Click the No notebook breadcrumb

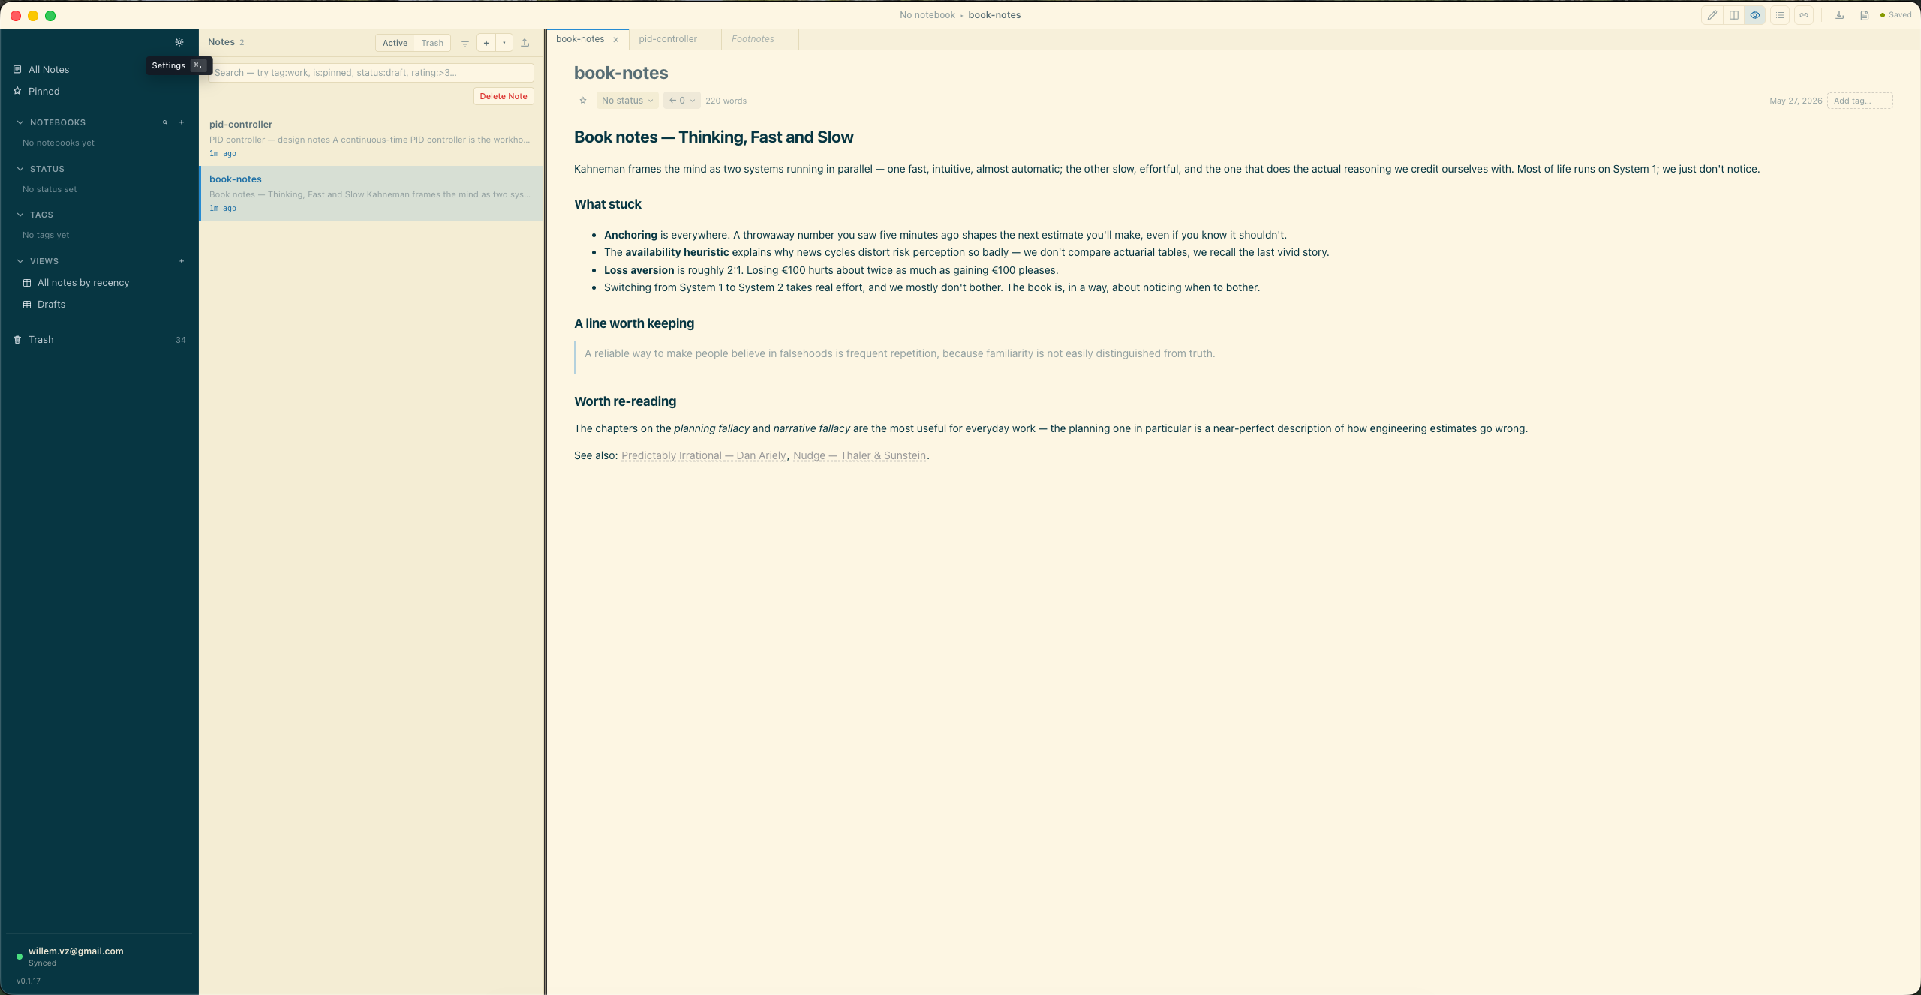click(x=927, y=15)
